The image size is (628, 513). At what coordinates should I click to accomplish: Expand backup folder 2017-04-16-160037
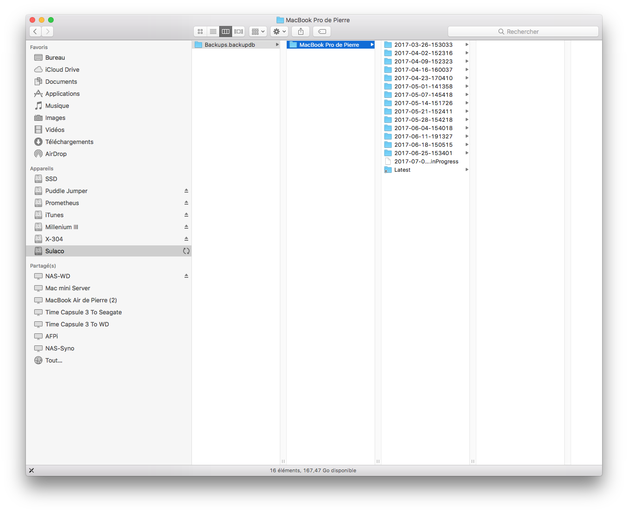pyautogui.click(x=467, y=70)
